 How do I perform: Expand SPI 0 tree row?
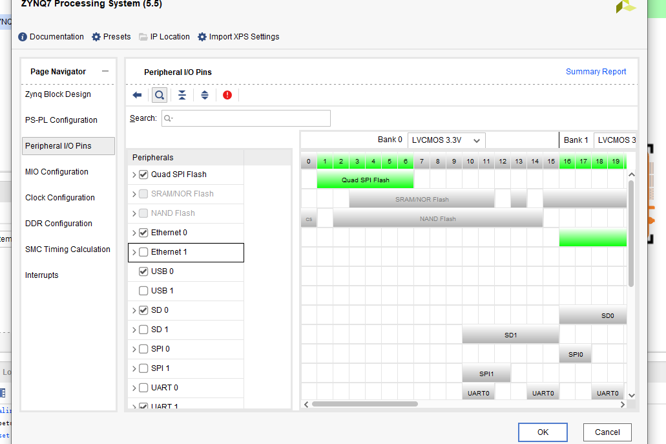coord(134,349)
